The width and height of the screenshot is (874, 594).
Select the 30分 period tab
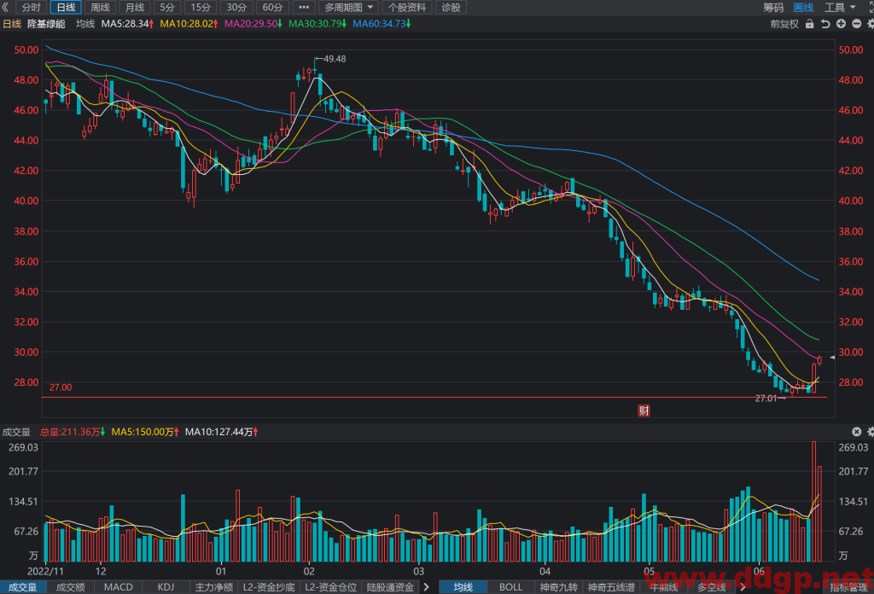coord(236,7)
